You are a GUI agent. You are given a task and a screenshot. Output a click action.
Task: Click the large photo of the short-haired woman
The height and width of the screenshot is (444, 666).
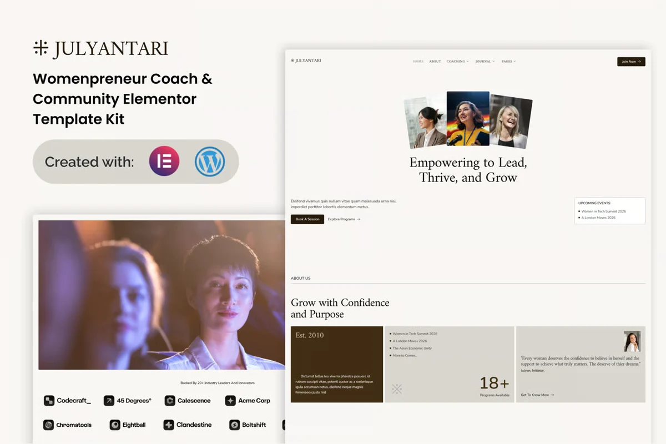(x=162, y=295)
